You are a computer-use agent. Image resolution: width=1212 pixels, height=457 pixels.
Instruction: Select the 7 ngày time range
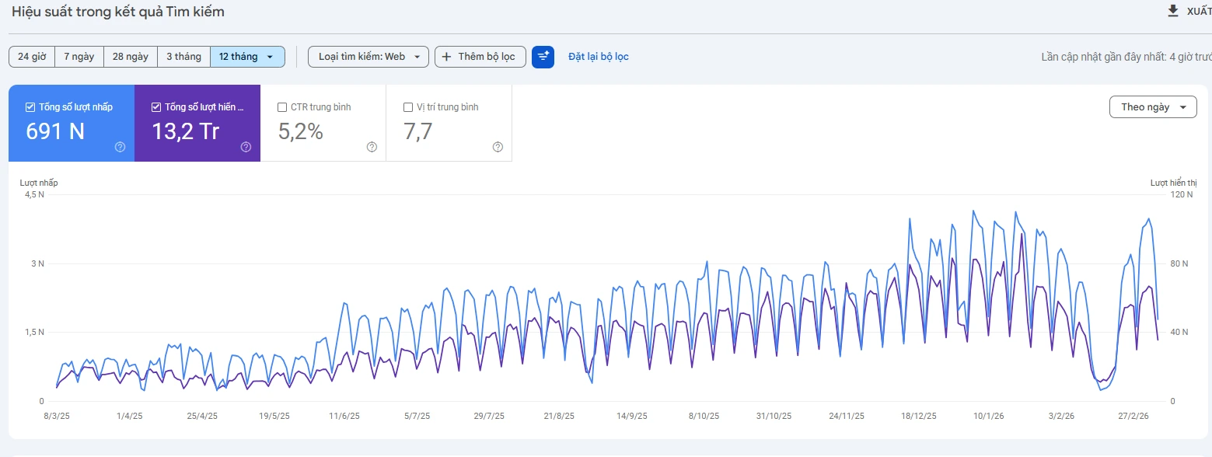pos(79,57)
